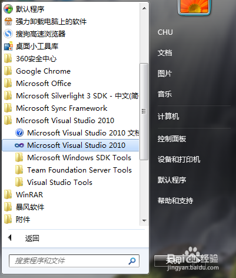Click the Microsoft Silverlight 3 SDK folder icon
The image size is (236, 278).
point(8,95)
